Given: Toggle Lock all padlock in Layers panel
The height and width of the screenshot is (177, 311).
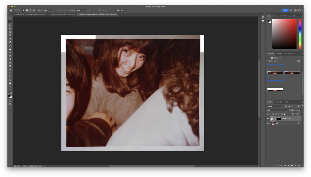Looking at the screenshot, I should [x=285, y=114].
